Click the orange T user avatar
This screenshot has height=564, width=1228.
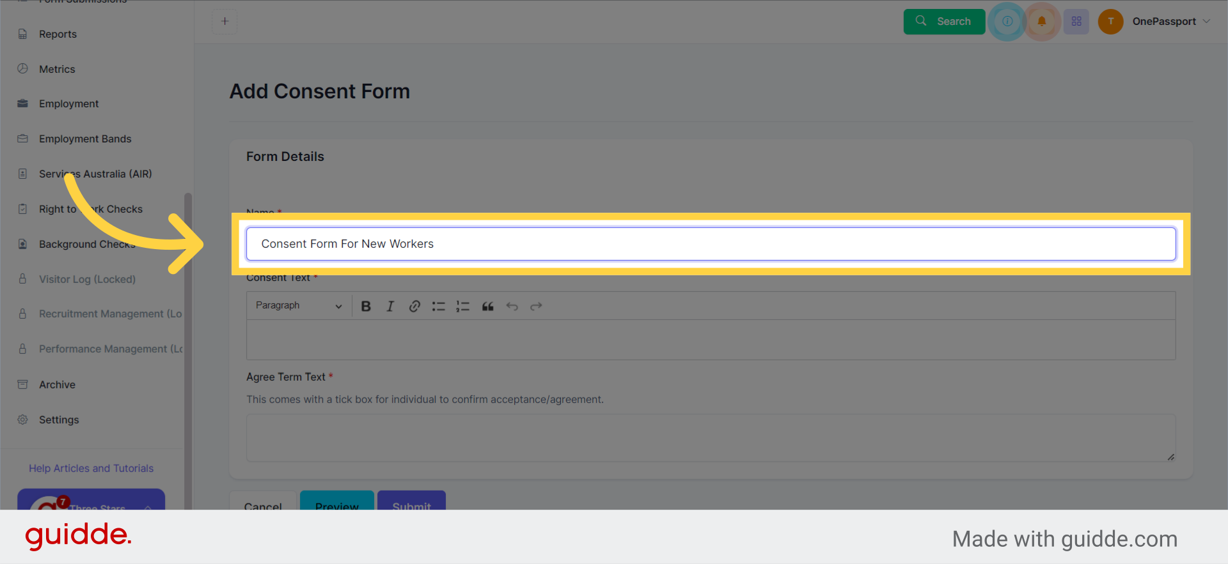[1111, 21]
